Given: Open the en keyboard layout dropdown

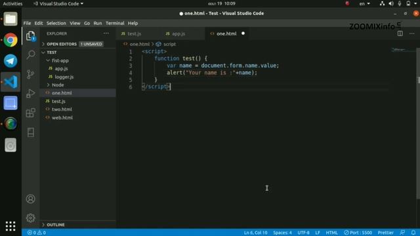Looking at the screenshot, I should click(365, 3).
